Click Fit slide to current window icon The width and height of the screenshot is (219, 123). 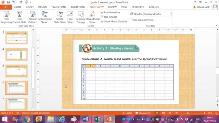217,113
